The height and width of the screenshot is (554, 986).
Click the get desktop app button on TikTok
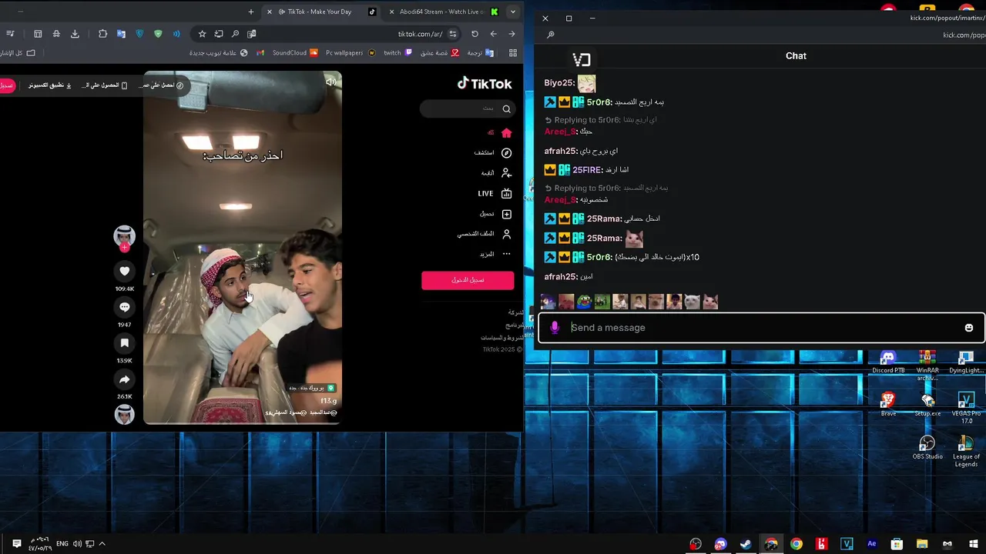click(51, 85)
